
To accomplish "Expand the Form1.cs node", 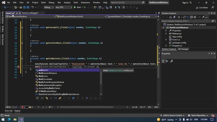I will click(x=166, y=40).
